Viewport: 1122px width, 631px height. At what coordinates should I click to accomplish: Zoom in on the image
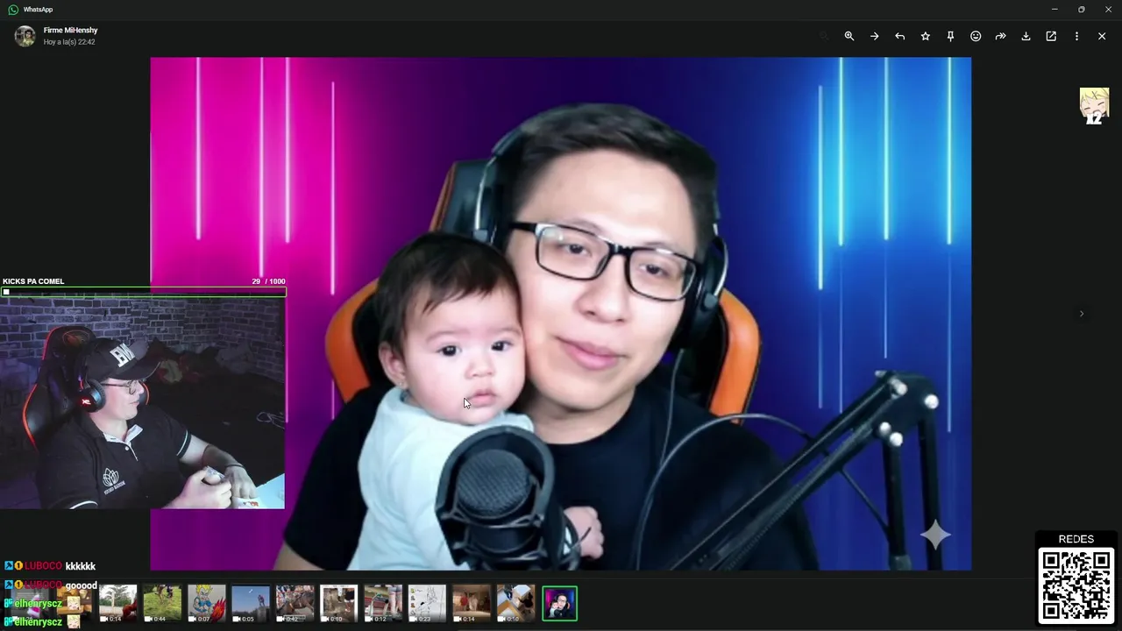point(849,36)
